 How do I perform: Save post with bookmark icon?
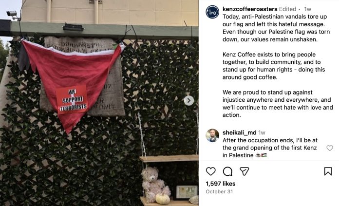point(328,171)
